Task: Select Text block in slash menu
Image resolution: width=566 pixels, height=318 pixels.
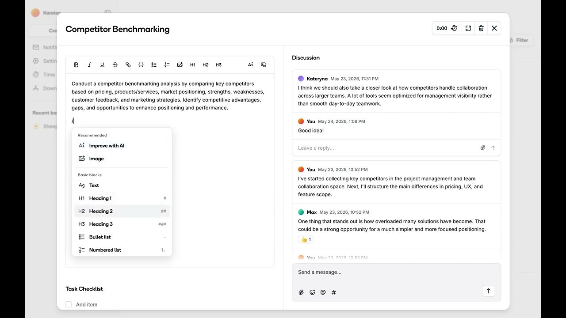Action: click(122, 185)
